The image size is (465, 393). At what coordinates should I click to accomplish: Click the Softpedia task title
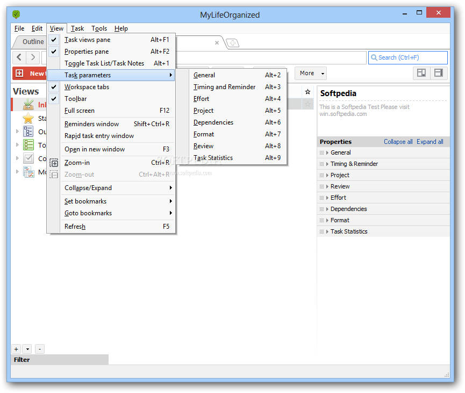point(338,93)
